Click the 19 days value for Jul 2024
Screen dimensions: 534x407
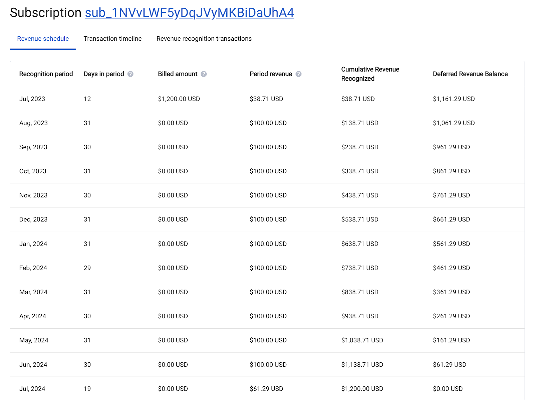[87, 389]
